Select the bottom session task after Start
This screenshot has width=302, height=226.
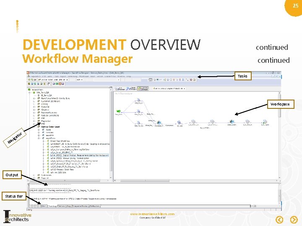138,123
